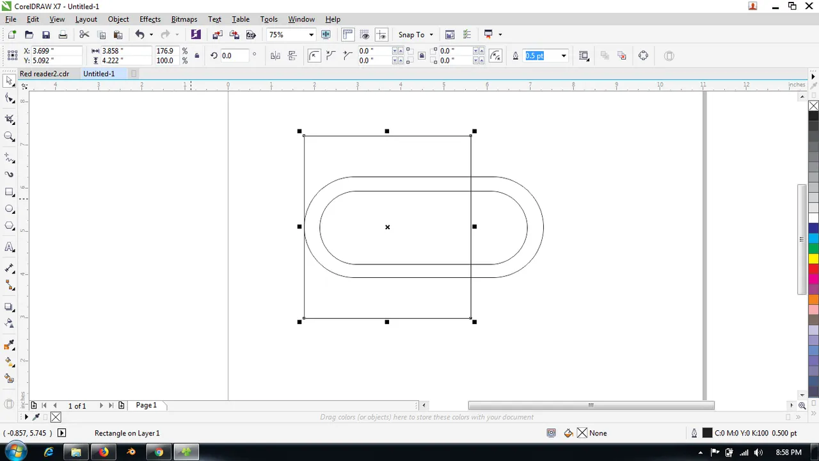Select the Text tool
Viewport: 819px width, 461px height.
[x=10, y=247]
